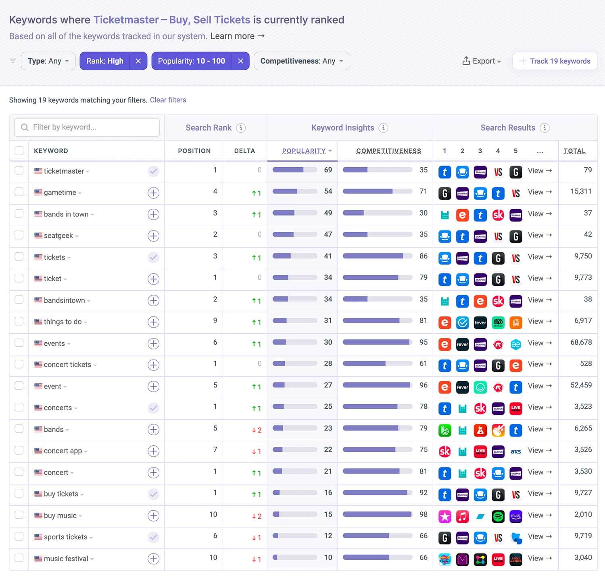
Task: Add music festival keyword to tracking
Action: tap(153, 559)
